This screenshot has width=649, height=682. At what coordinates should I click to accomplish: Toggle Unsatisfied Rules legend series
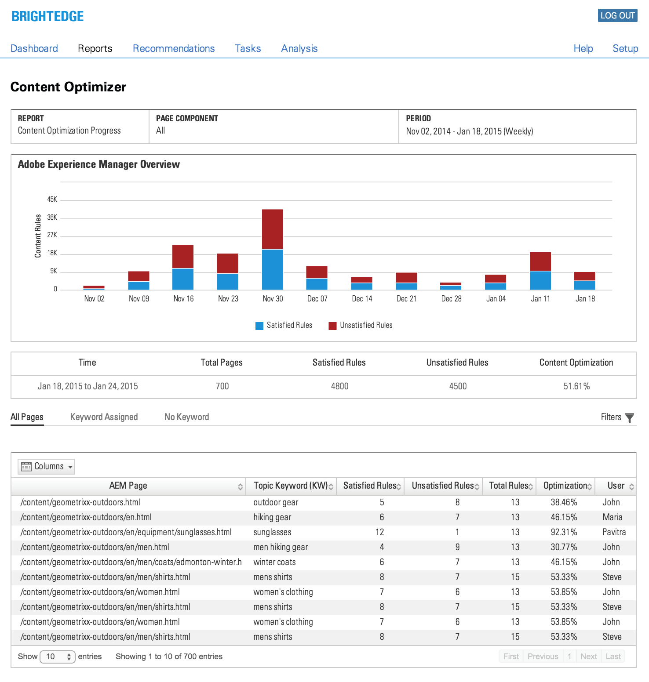pyautogui.click(x=361, y=325)
